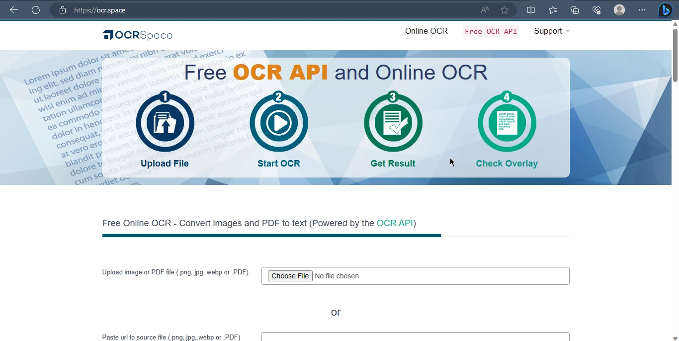This screenshot has height=341, width=679.
Task: Go back using the browser back arrow
Action: point(14,10)
